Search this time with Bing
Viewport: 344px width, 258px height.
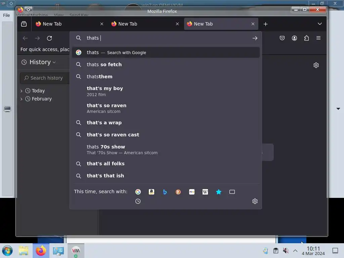pos(165,192)
